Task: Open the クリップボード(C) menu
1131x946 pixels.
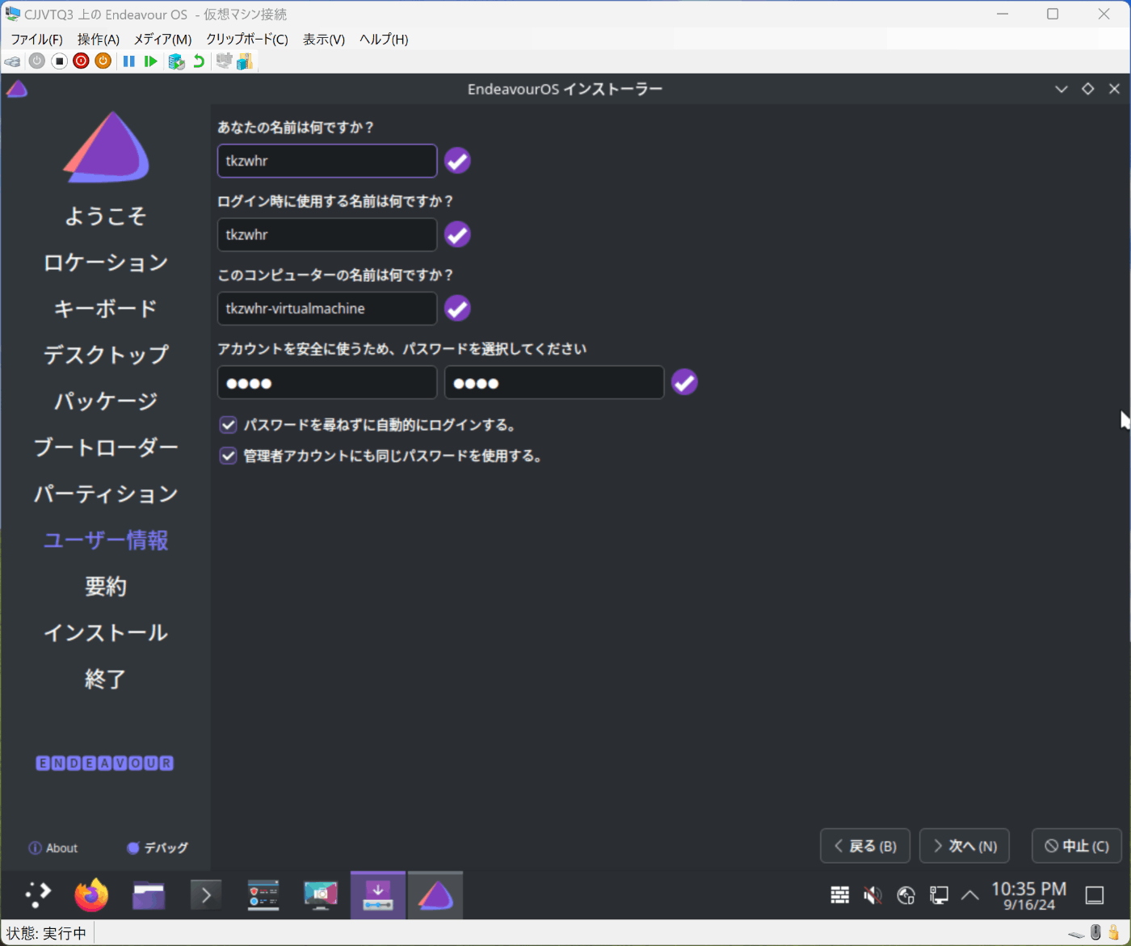Action: click(246, 39)
